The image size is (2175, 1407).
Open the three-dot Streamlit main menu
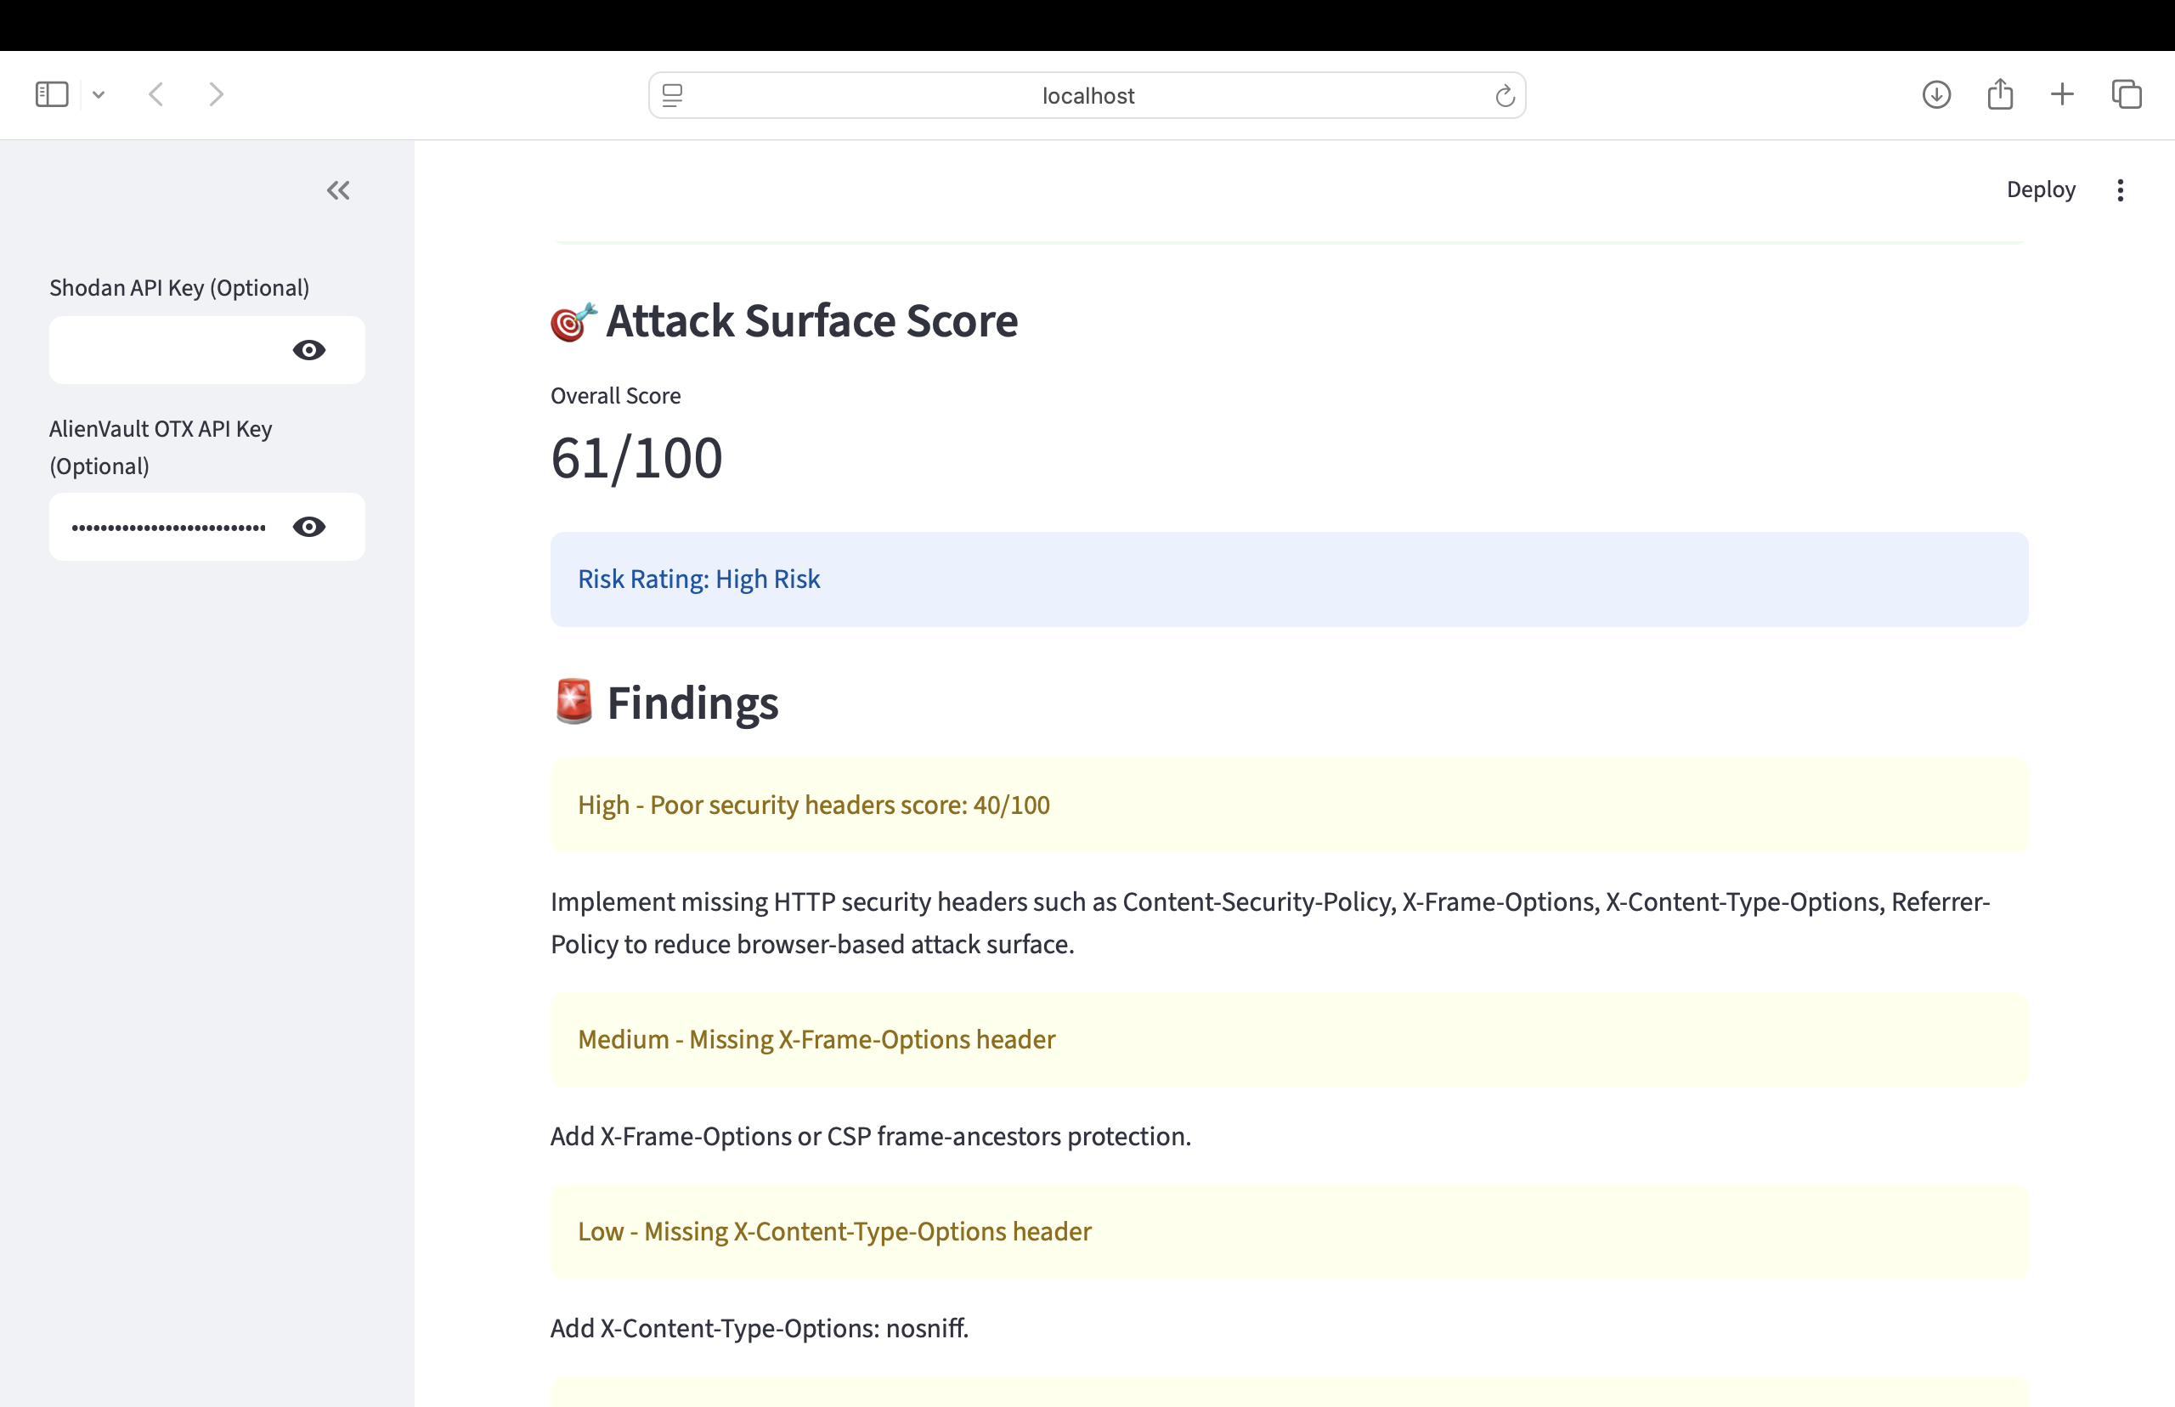tap(2120, 190)
